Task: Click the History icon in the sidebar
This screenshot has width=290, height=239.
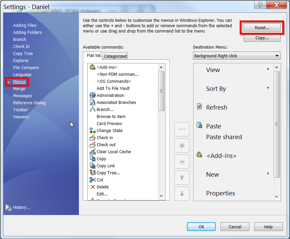Action: 8,207
